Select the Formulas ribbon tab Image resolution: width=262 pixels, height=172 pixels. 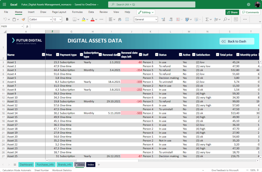coord(77,12)
